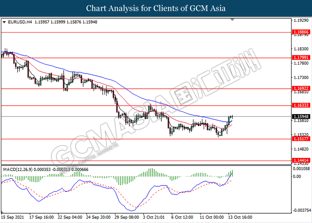Click the MACD(12,26,9) indicator label
The width and height of the screenshot is (312, 223).
18,169
